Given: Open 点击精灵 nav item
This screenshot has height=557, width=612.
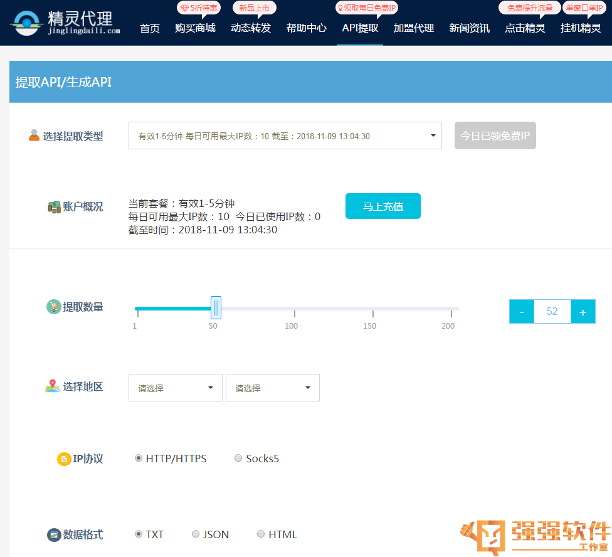Looking at the screenshot, I should pos(525,28).
